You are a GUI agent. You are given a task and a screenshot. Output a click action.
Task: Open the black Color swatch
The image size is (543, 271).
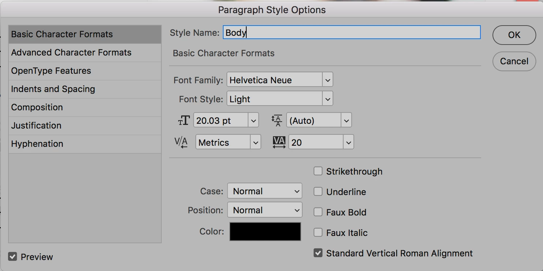point(265,232)
